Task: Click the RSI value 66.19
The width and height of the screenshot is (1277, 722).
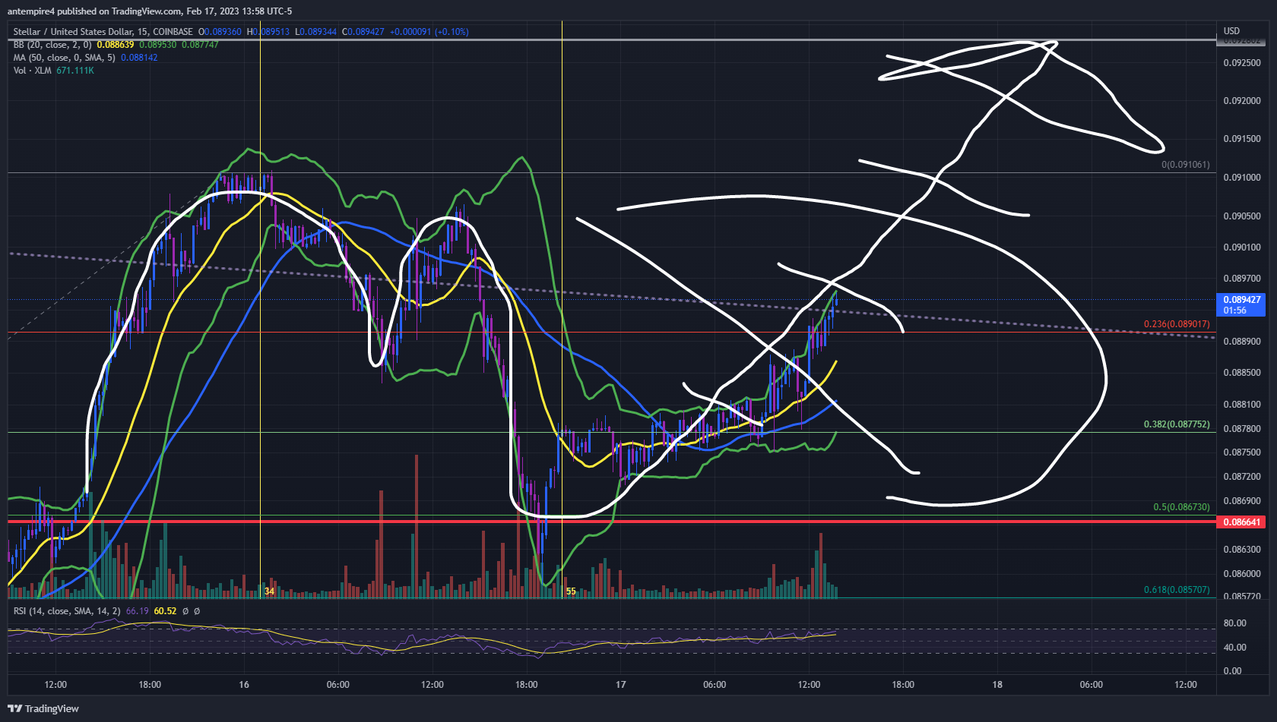Action: tap(137, 611)
